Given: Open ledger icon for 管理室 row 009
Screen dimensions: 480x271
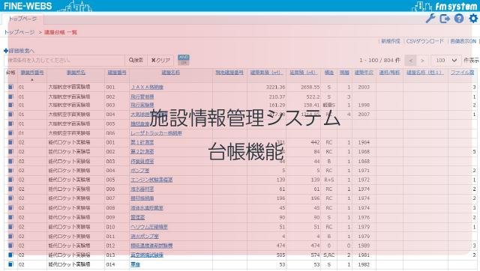Looking at the screenshot, I should click(10, 217).
